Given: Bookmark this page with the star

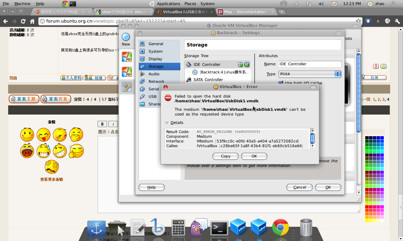Looking at the screenshot, I should (x=358, y=21).
